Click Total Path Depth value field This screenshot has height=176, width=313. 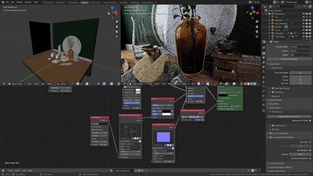click(300, 73)
